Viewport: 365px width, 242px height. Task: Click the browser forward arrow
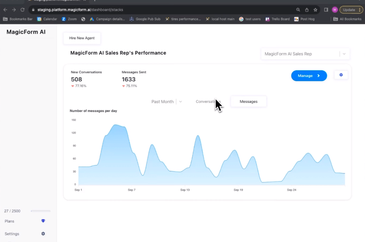[x=14, y=10]
